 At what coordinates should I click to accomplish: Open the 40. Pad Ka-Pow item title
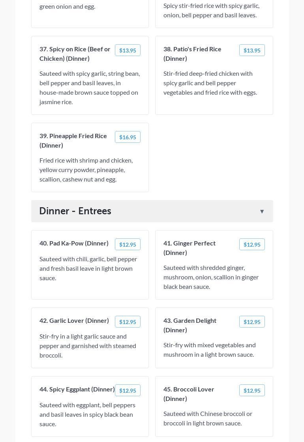(74, 243)
